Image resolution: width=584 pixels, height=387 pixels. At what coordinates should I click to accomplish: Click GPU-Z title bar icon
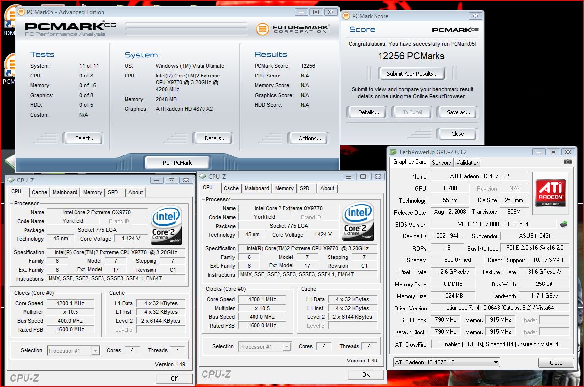(393, 152)
